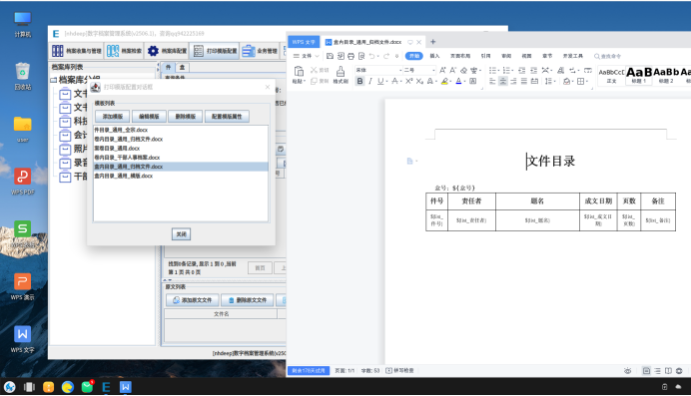Click the Increase indent icon
The height and width of the screenshot is (396, 691).
533,70
